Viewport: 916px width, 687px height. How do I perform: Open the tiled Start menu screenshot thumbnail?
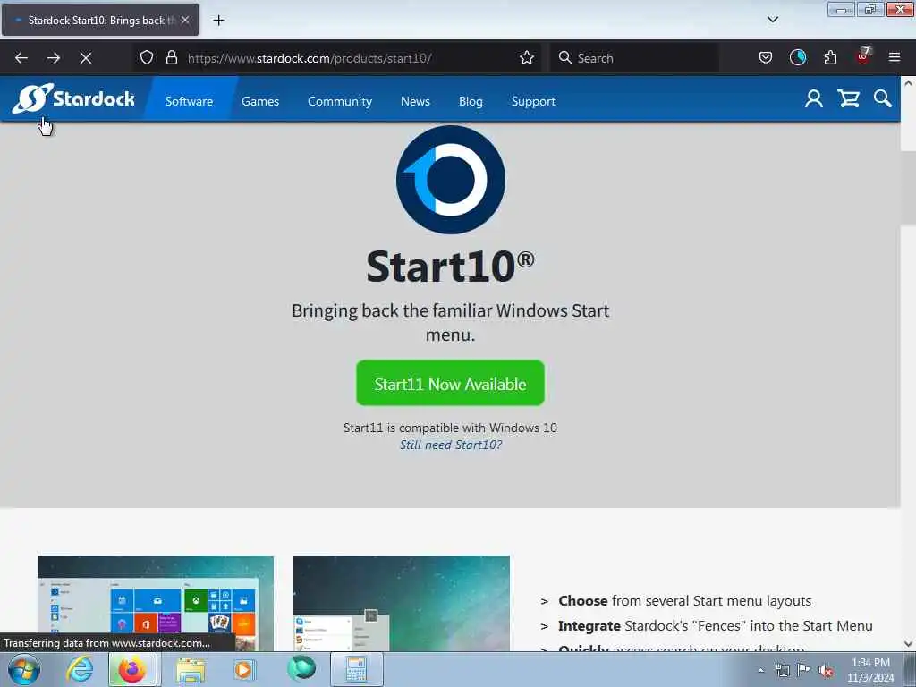click(156, 604)
